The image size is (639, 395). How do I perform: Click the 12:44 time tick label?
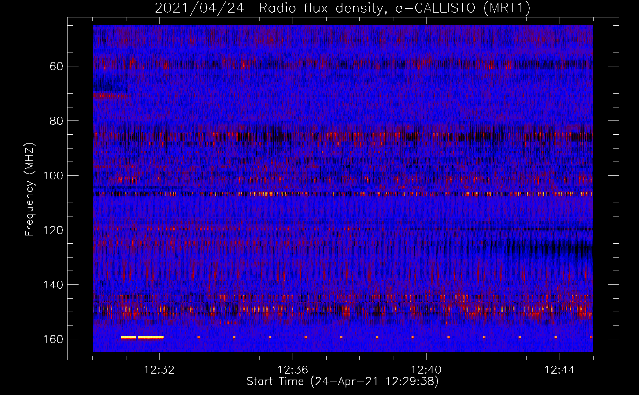(560, 370)
